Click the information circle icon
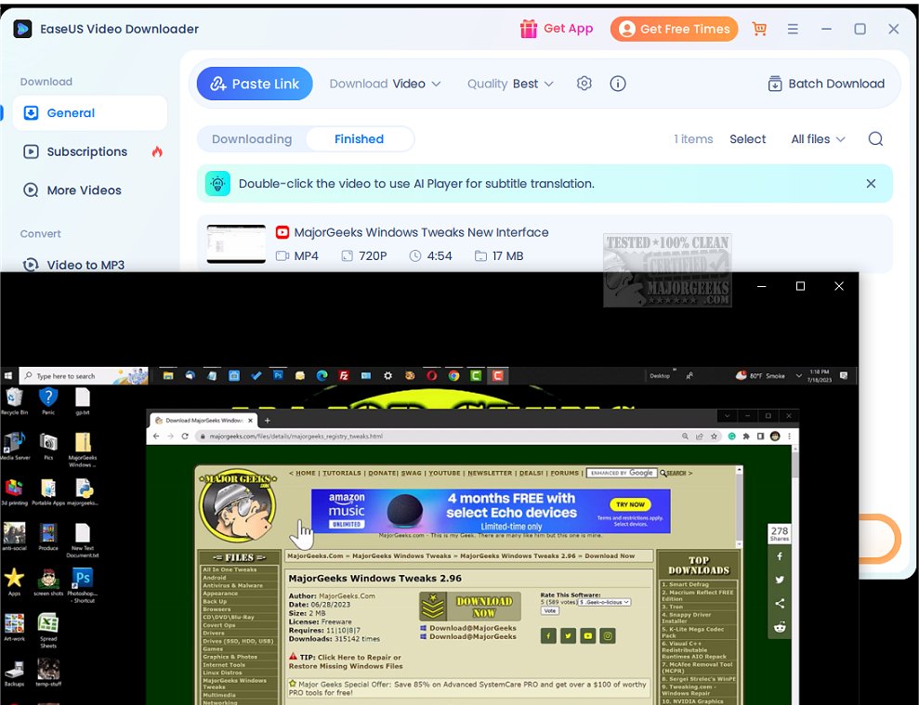 tap(618, 84)
